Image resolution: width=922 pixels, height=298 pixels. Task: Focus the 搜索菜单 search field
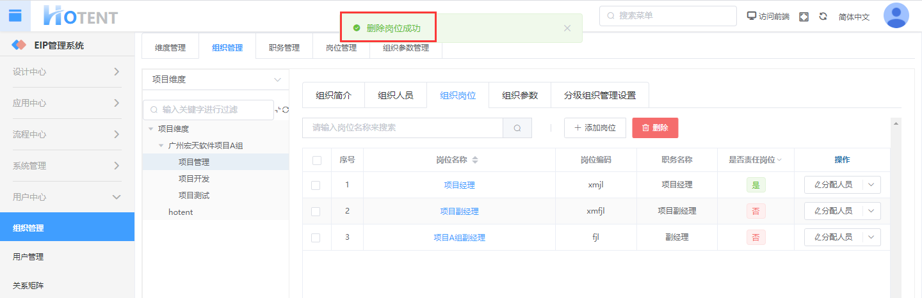[x=668, y=16]
